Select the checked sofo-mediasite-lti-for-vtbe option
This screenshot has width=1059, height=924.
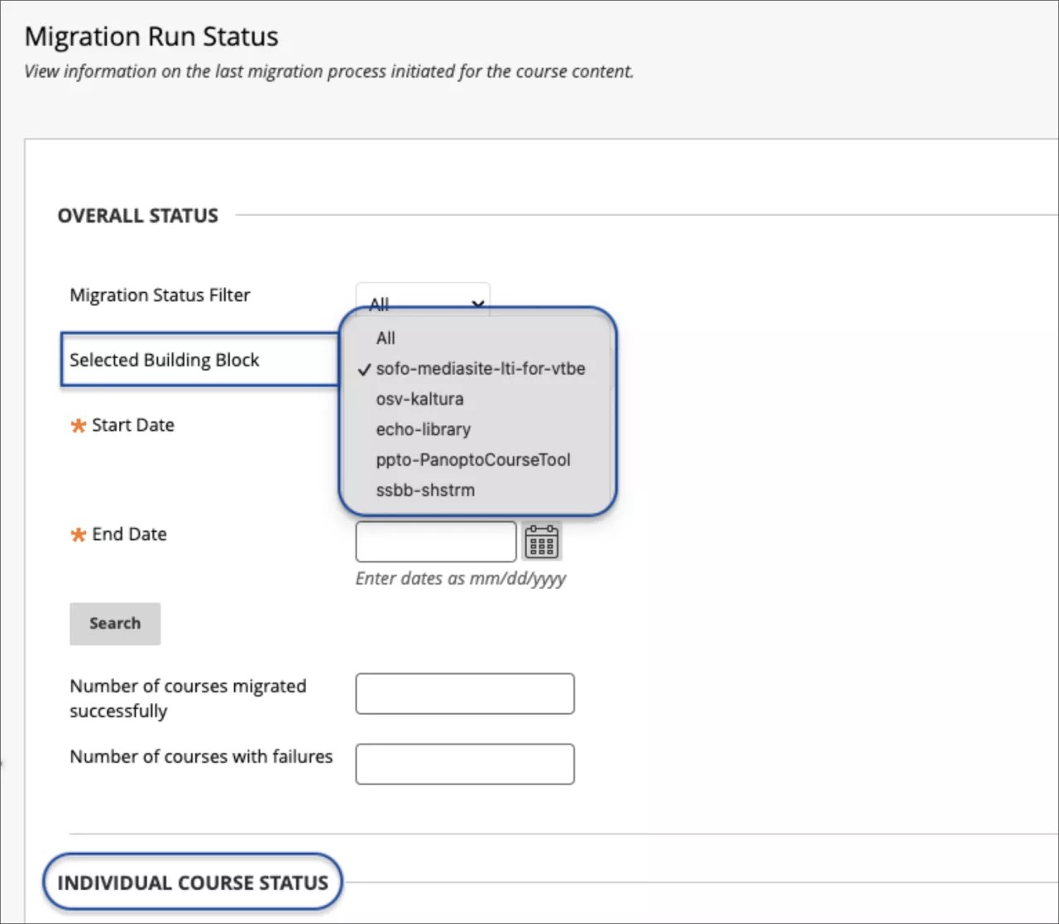click(480, 369)
